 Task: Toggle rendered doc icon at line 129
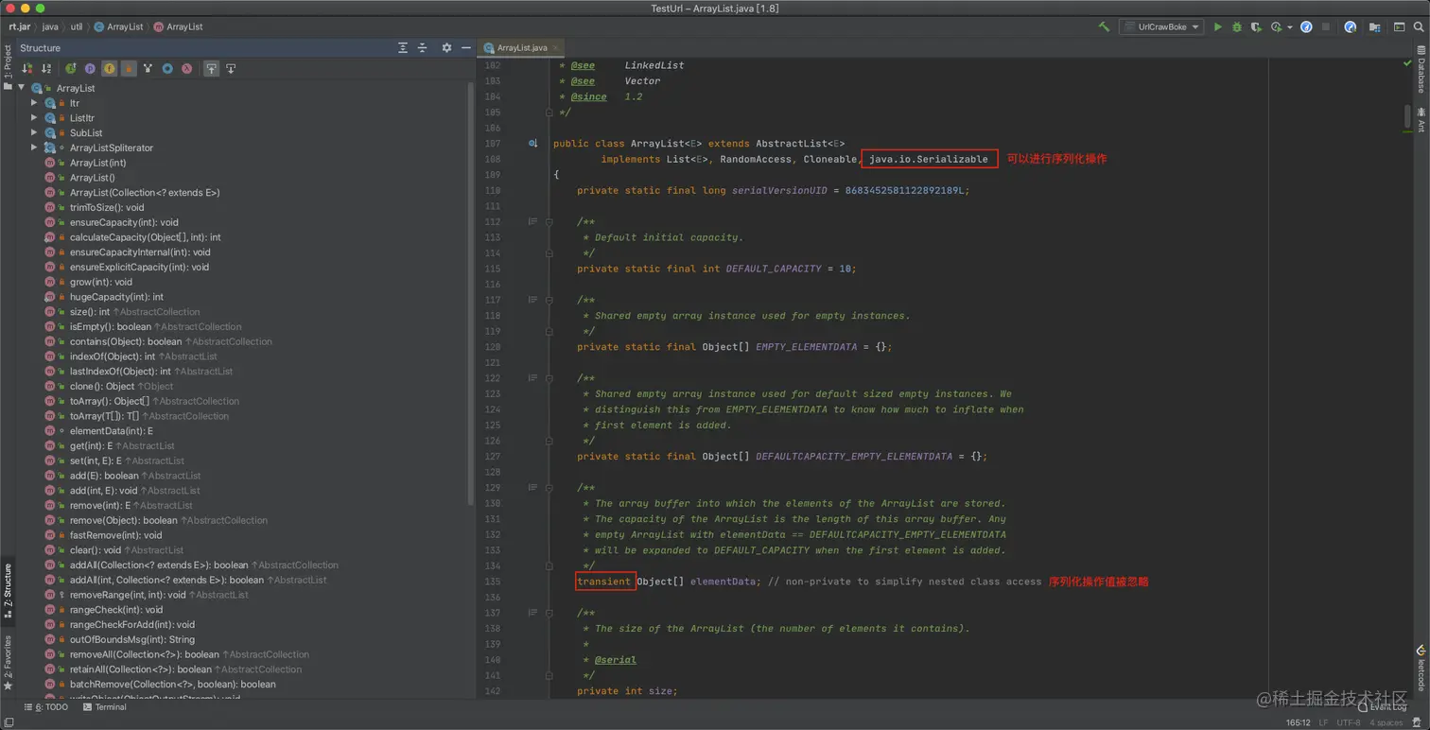532,488
